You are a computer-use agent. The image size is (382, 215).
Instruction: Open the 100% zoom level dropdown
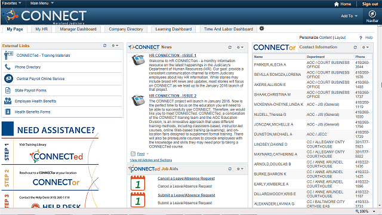click(374, 211)
